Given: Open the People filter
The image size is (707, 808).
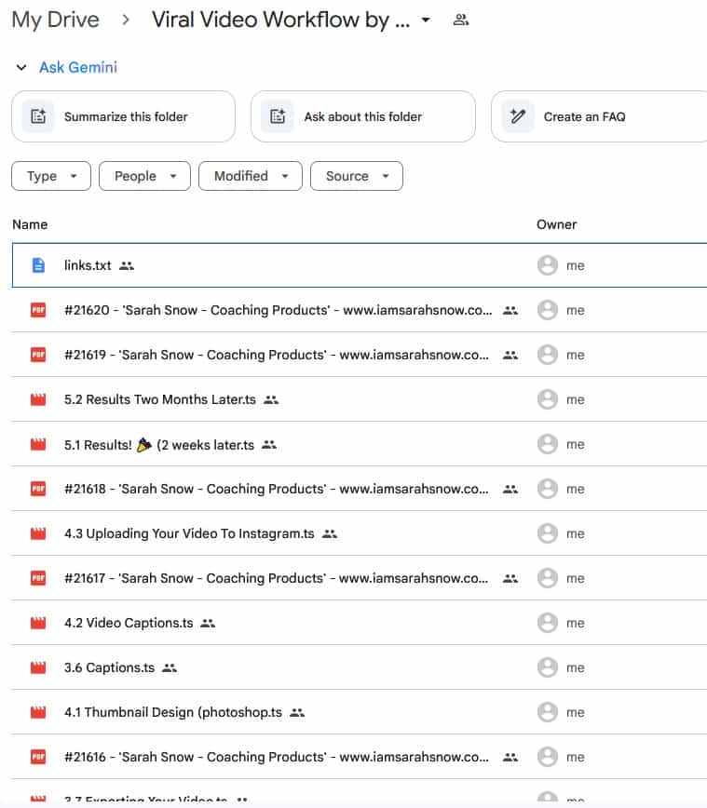Looking at the screenshot, I should 144,175.
